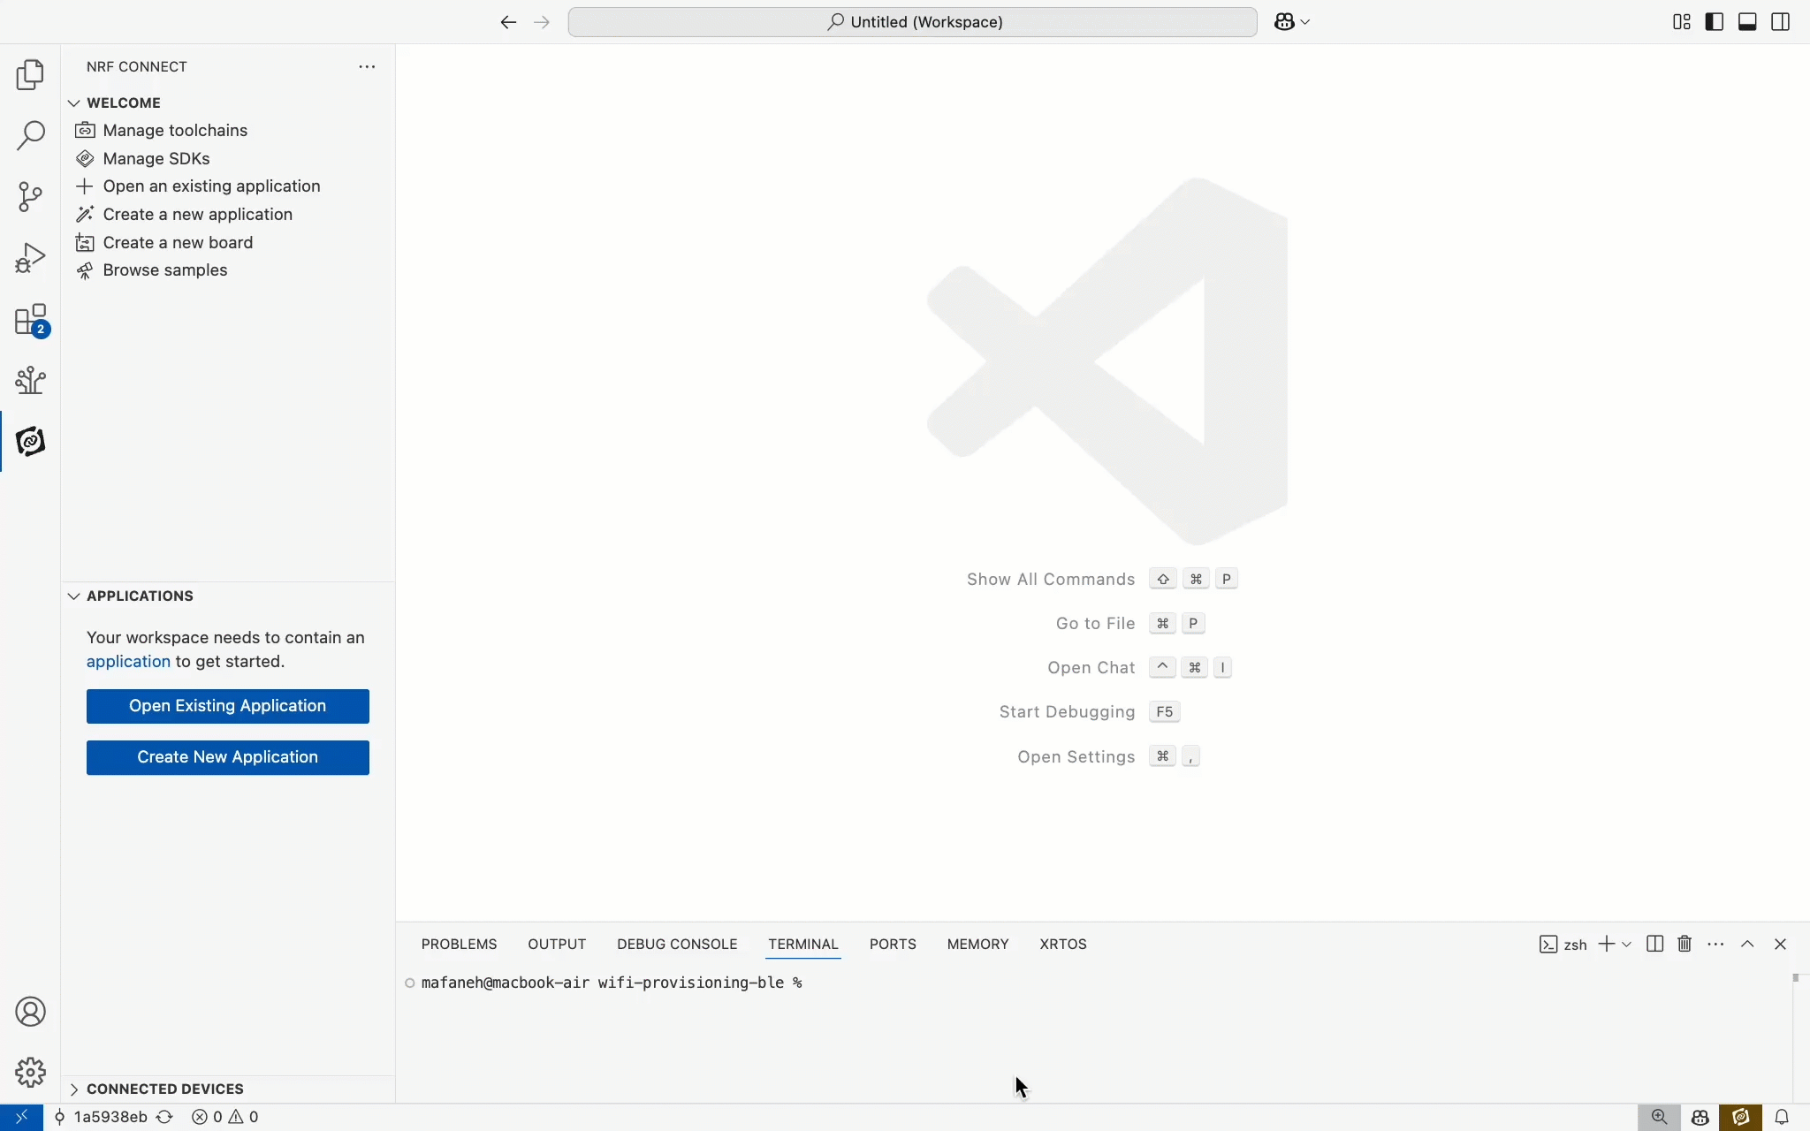Open Extensions view with badge 2

[x=30, y=320]
